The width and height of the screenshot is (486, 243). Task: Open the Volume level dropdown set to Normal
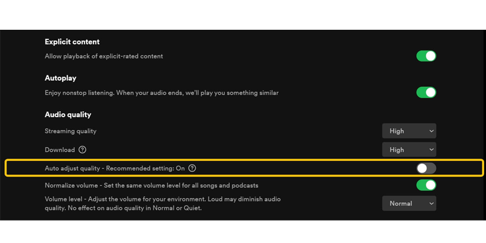point(409,204)
